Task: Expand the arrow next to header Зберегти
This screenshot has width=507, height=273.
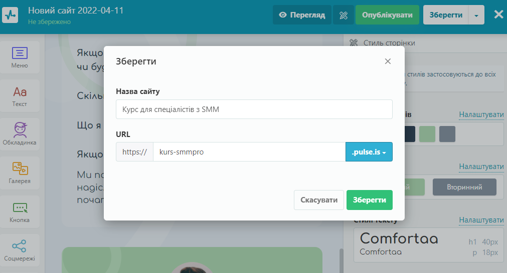Action: point(476,15)
